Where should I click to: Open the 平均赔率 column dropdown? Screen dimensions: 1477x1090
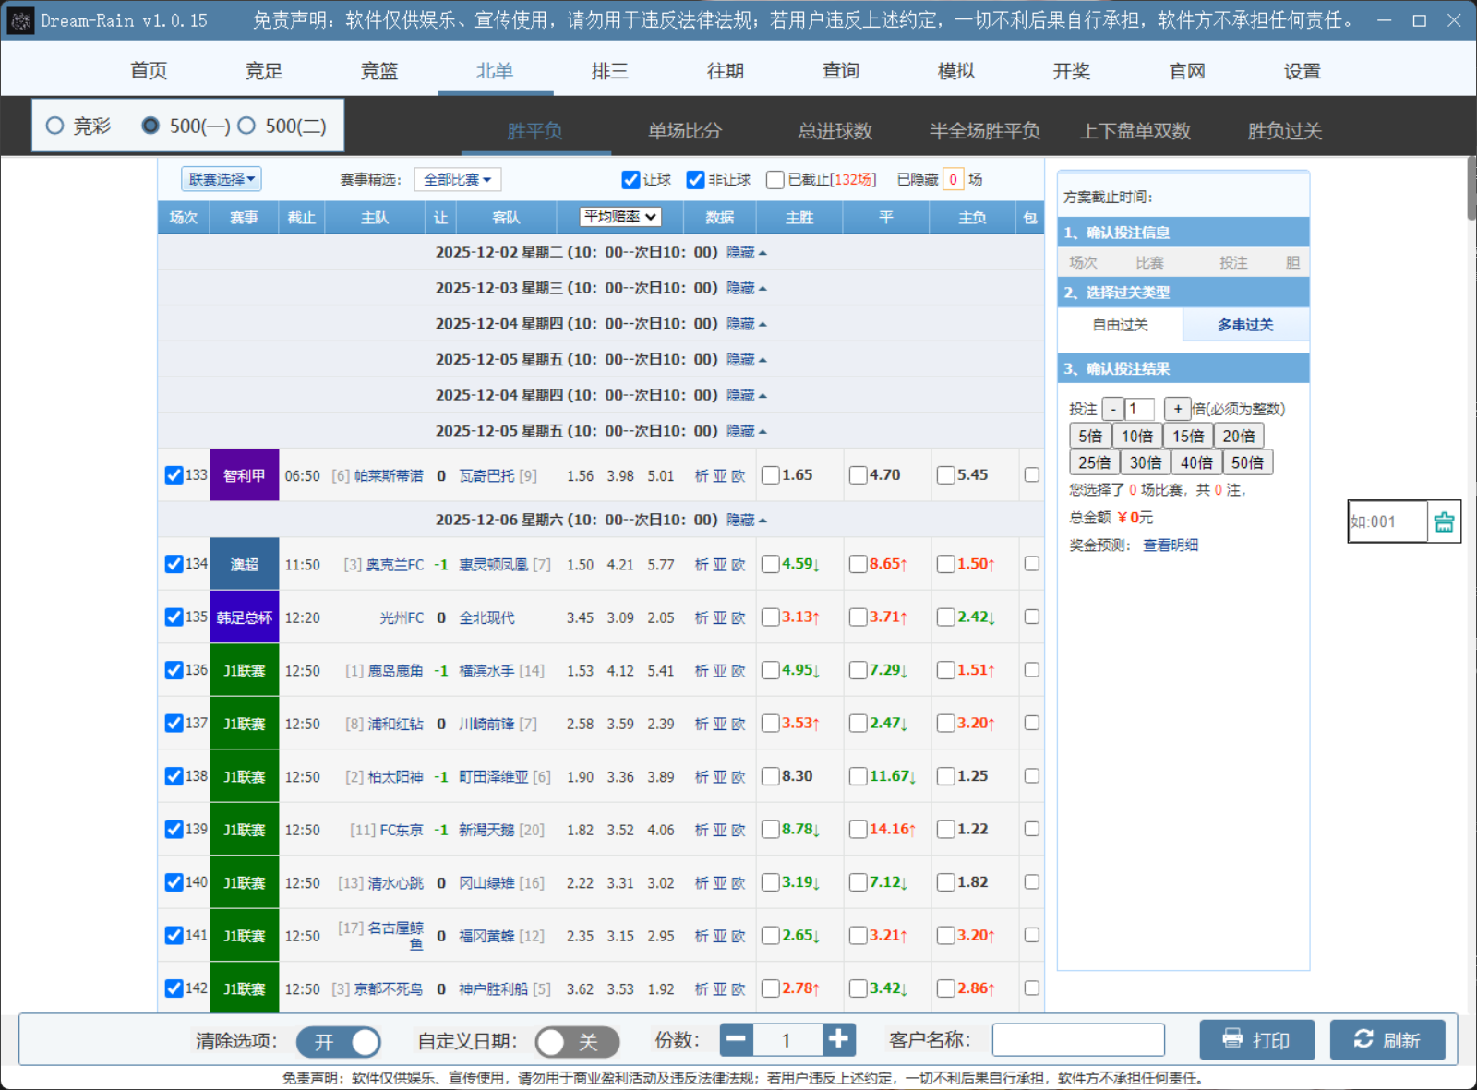620,217
